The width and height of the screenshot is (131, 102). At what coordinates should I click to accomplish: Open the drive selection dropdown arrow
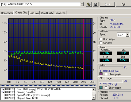[x=82, y=4]
